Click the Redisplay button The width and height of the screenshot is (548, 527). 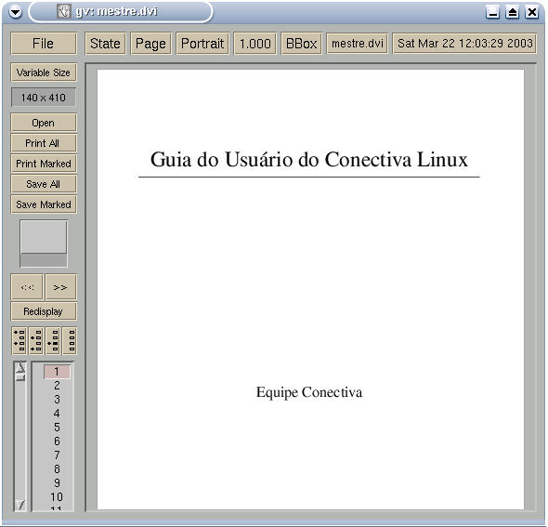[x=44, y=311]
